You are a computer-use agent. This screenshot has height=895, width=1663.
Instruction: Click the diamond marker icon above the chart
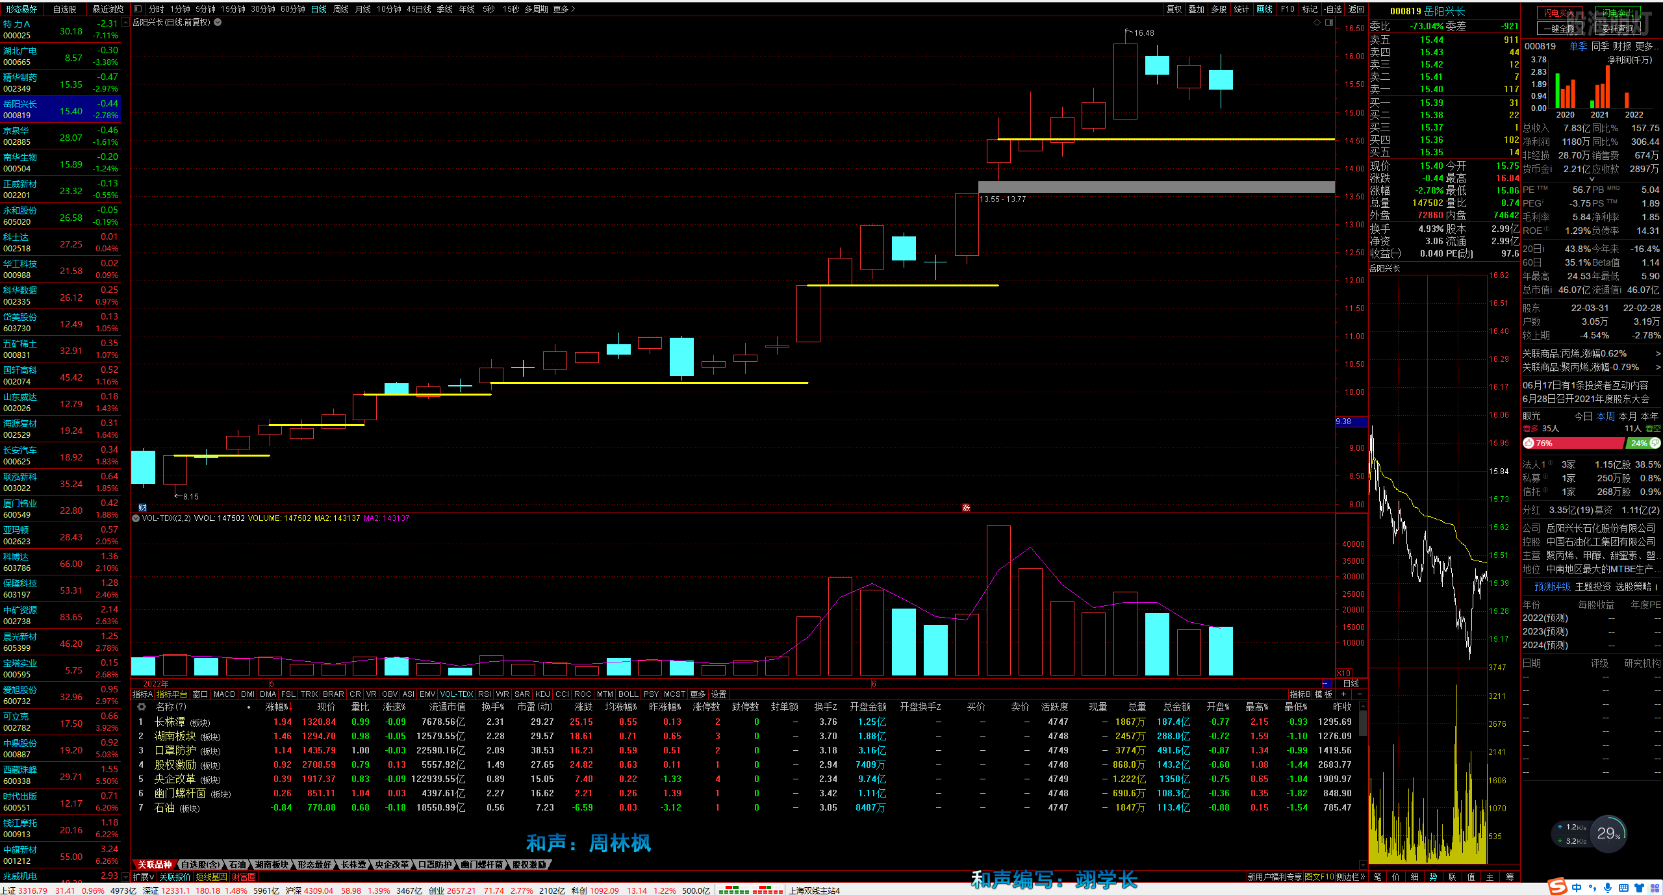pos(1317,23)
